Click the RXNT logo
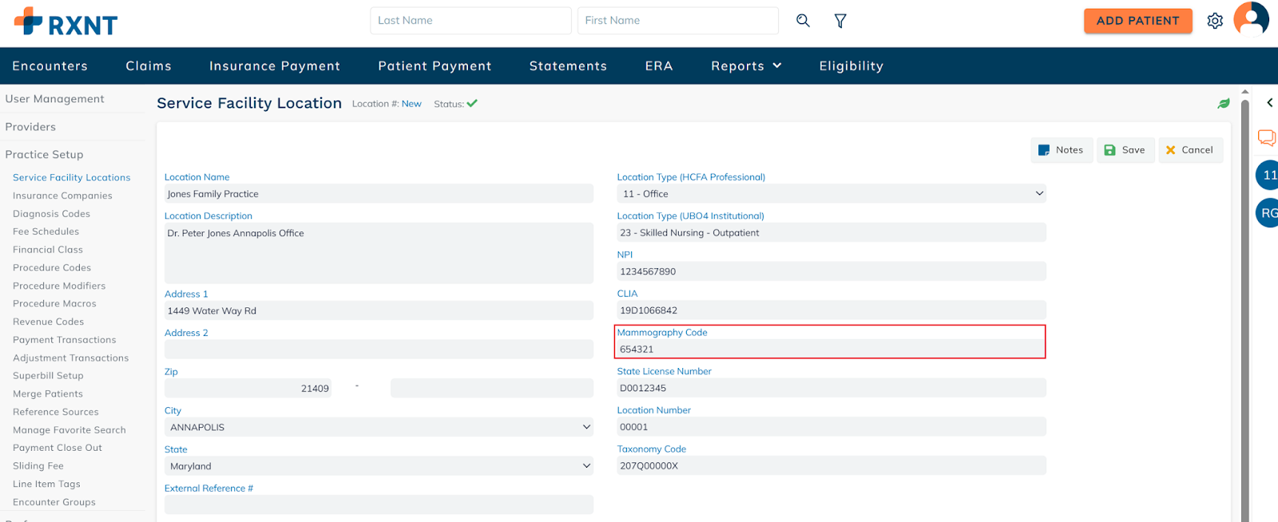The height and width of the screenshot is (522, 1278). click(65, 22)
